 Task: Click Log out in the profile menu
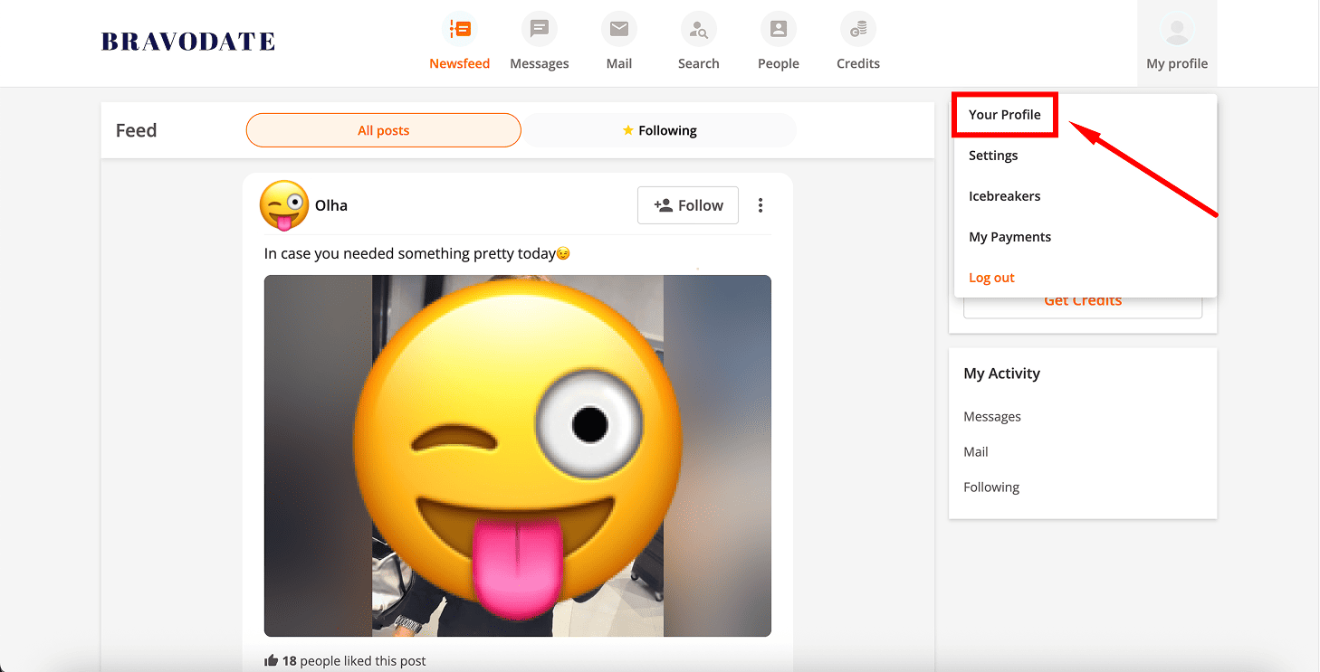coord(991,278)
